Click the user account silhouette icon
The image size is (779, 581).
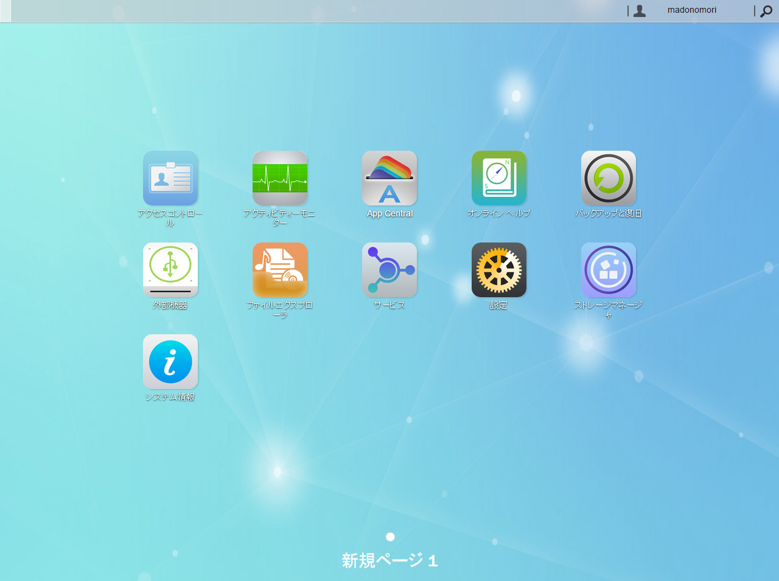click(639, 10)
